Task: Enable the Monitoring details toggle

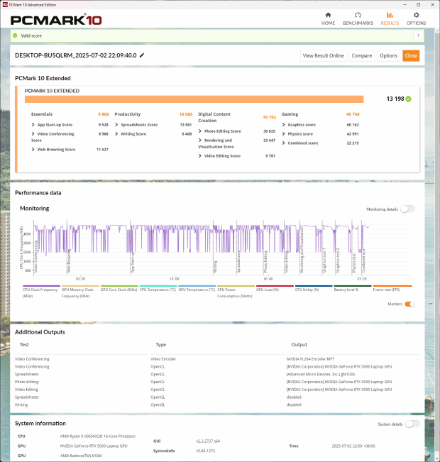Action: tap(407, 209)
